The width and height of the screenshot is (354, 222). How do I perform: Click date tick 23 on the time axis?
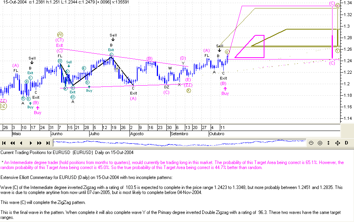point(160,128)
